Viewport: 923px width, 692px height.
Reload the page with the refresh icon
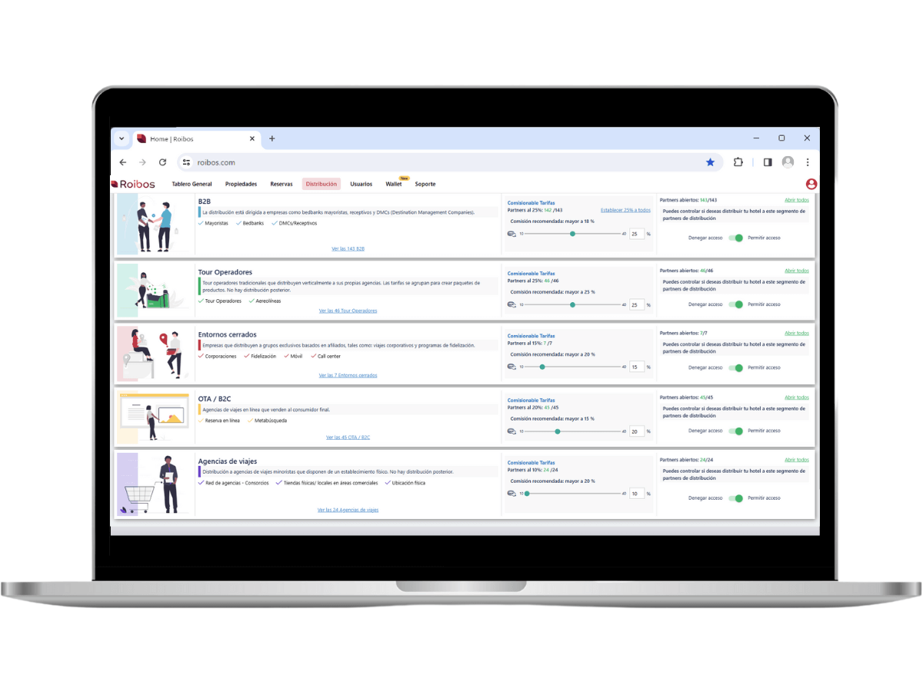pos(162,162)
